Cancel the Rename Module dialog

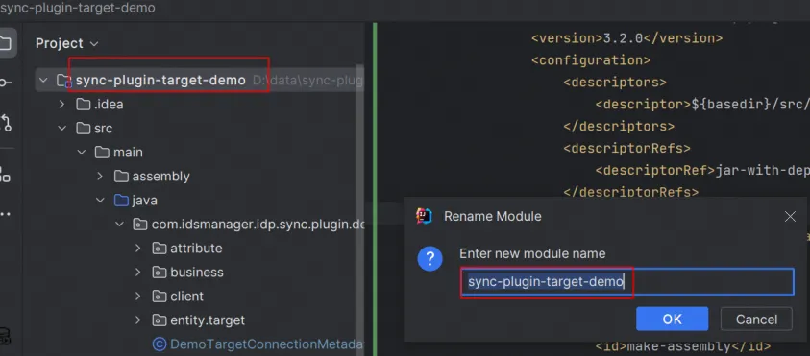(x=756, y=319)
